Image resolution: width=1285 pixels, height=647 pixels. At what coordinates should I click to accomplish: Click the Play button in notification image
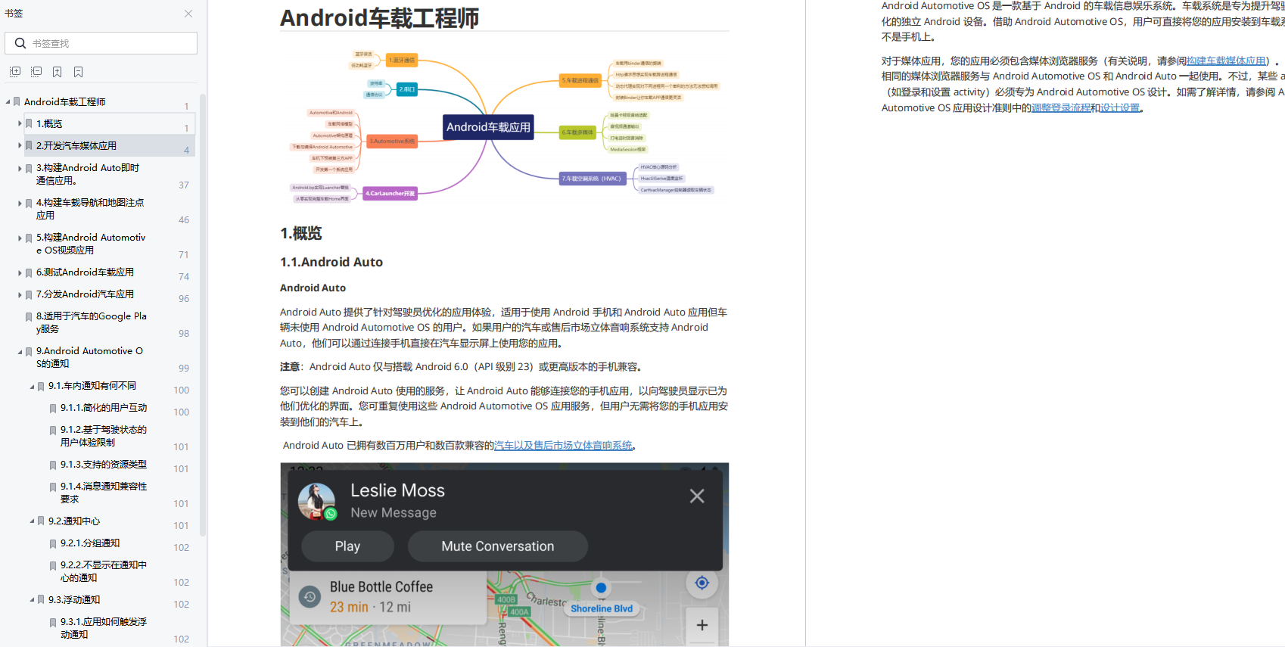tap(347, 546)
